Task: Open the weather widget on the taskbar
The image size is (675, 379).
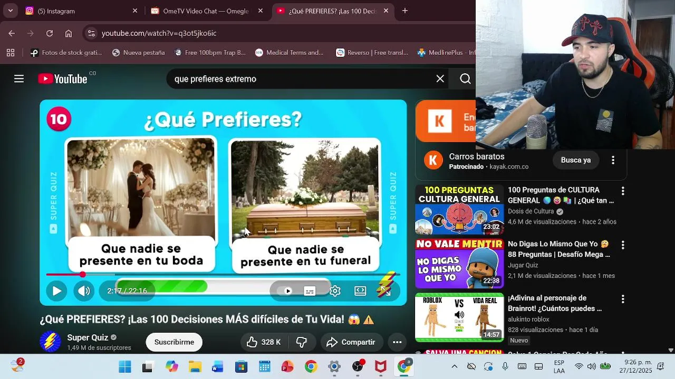Action: pyautogui.click(x=18, y=365)
